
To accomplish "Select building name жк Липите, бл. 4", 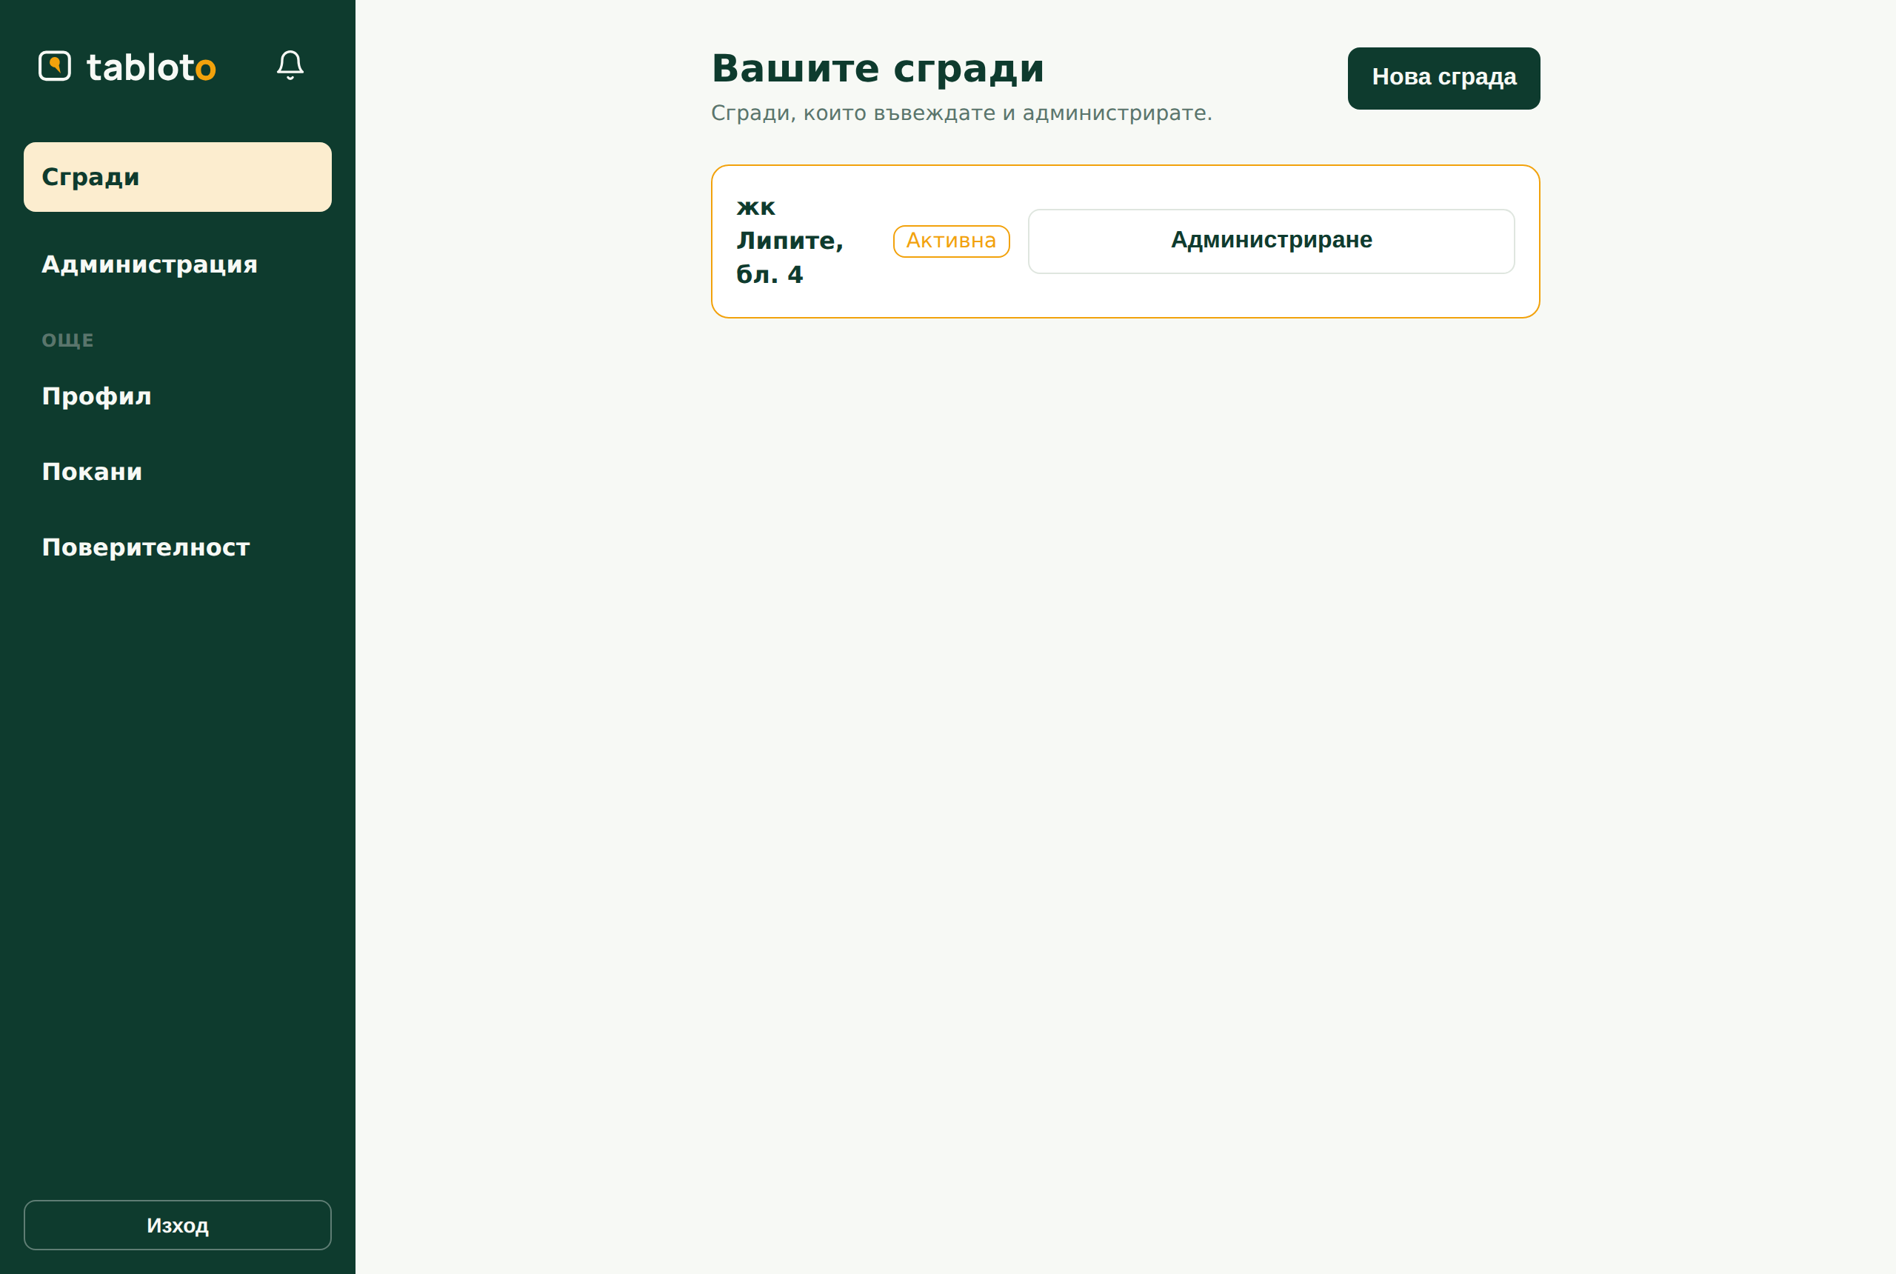I will pyautogui.click(x=790, y=241).
